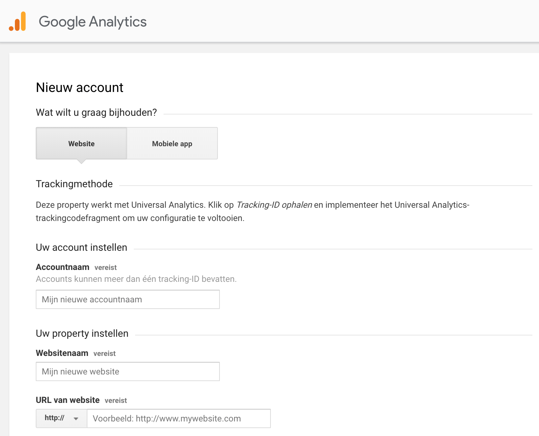Click the Trackingmethode section heading

click(x=74, y=184)
